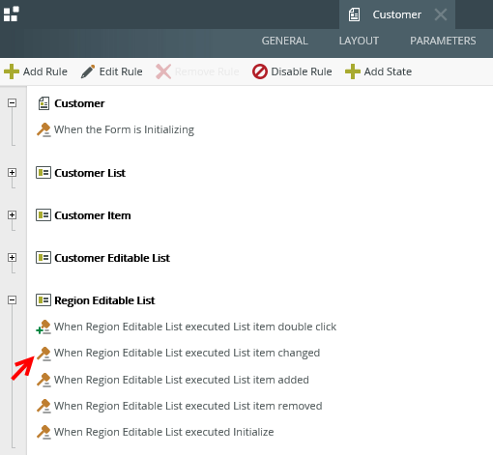Click the green plus Add State icon
Viewport: 493px width, 455px height.
353,71
